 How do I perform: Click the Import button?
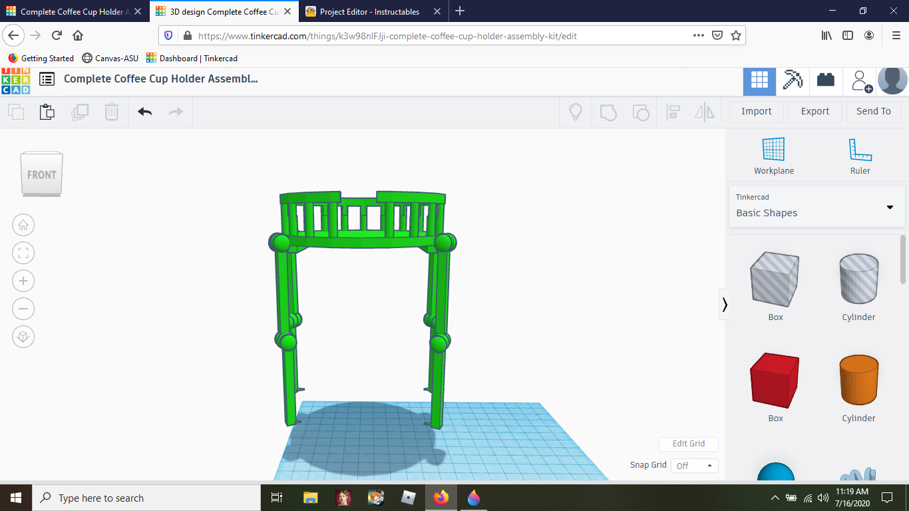[x=757, y=111]
